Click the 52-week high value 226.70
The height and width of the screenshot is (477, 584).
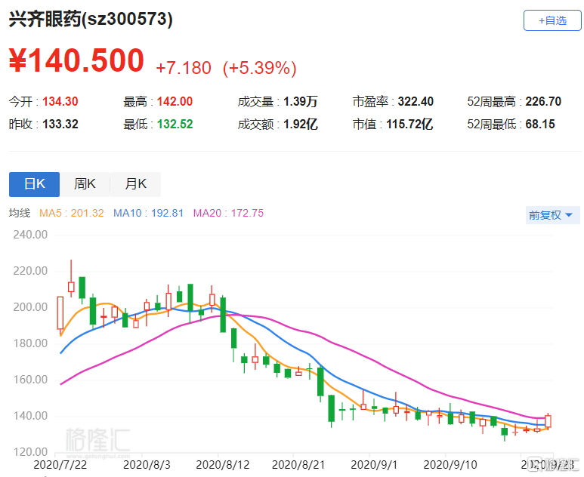coord(543,101)
